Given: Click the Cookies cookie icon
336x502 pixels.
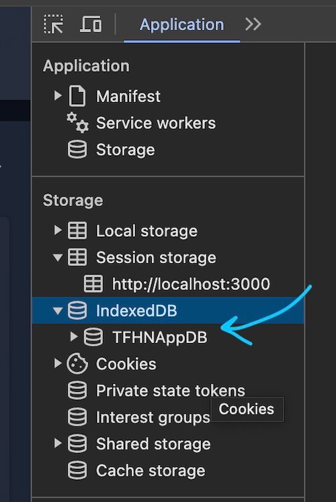Looking at the screenshot, I should [77, 364].
